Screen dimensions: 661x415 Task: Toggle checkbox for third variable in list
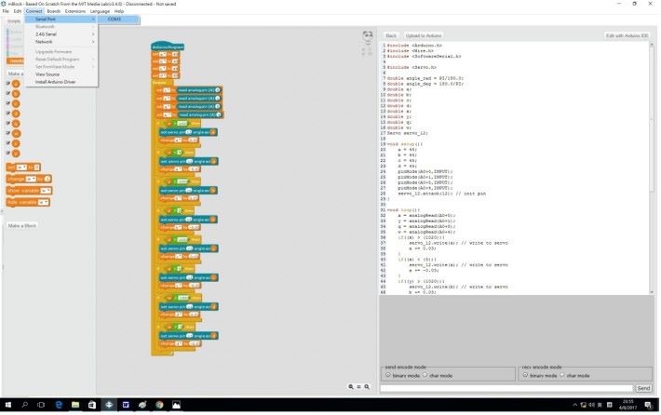[x=8, y=103]
